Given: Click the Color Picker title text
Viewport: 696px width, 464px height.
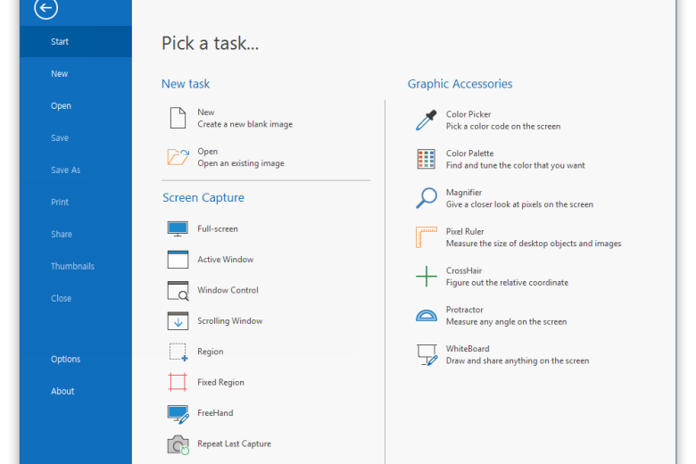Looking at the screenshot, I should coord(468,114).
